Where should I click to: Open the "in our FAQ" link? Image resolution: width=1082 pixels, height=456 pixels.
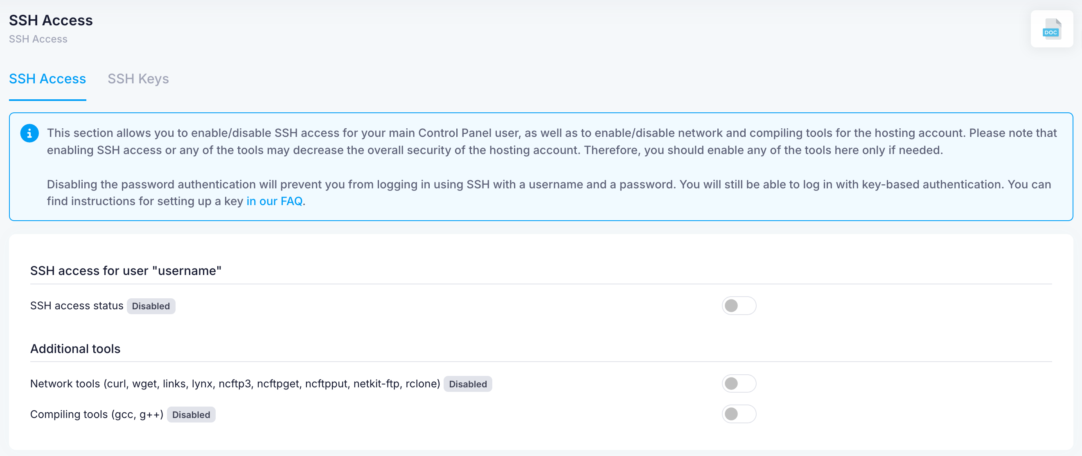[x=274, y=201]
